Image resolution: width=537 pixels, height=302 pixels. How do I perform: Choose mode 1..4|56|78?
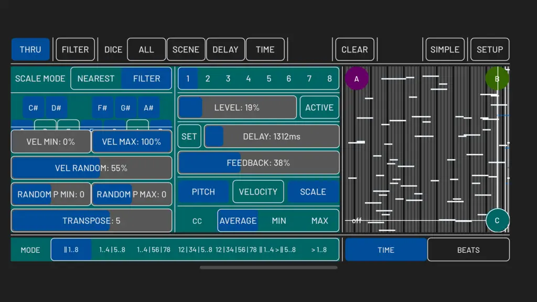click(154, 250)
